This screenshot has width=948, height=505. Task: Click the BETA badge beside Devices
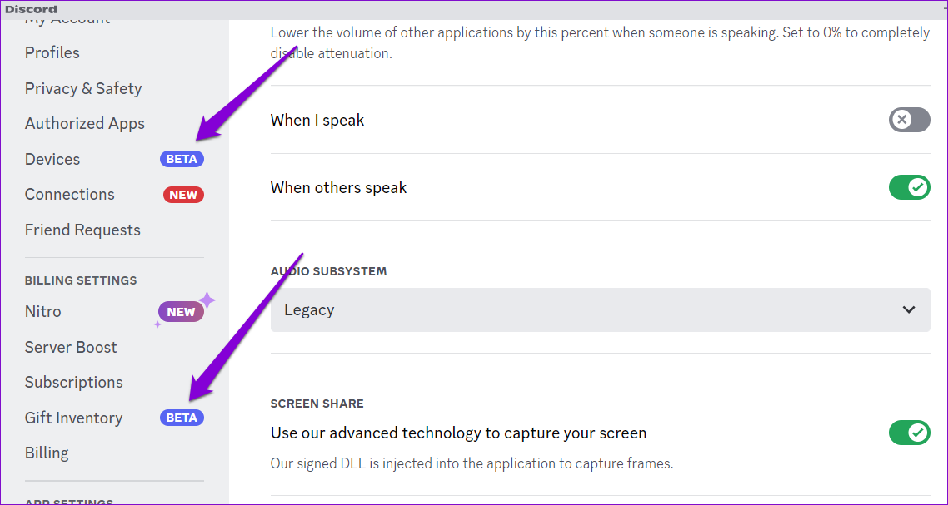click(x=182, y=159)
